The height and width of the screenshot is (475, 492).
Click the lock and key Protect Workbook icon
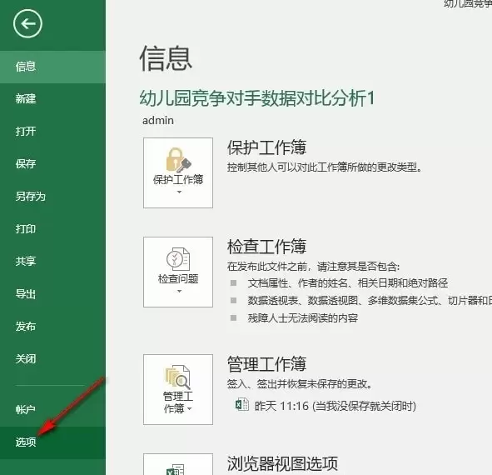click(178, 160)
